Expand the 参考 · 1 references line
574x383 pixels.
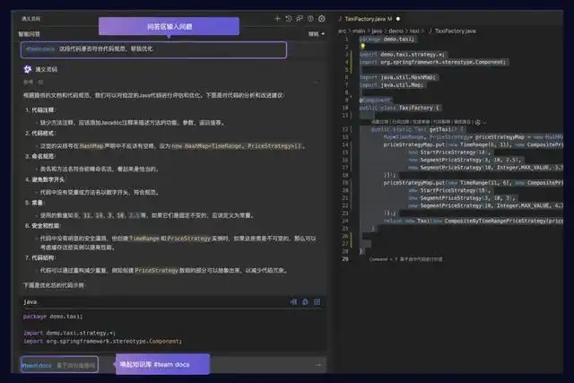point(33,82)
